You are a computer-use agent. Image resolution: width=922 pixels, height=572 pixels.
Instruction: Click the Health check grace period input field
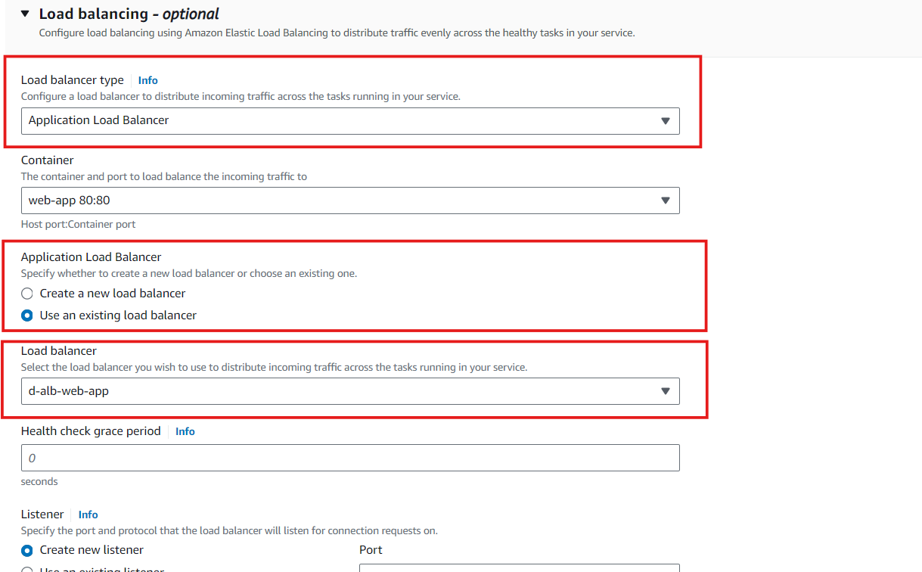tap(350, 458)
